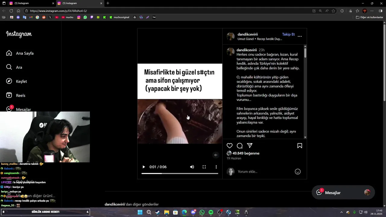The height and width of the screenshot is (217, 386).
Task: Open Discord from the taskbar
Action: click(x=193, y=212)
